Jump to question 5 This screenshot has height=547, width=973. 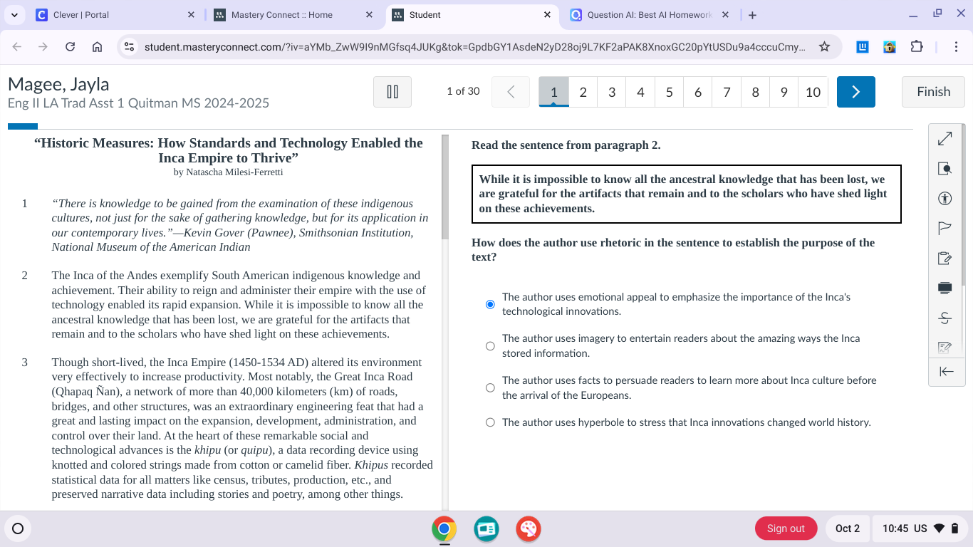[669, 92]
